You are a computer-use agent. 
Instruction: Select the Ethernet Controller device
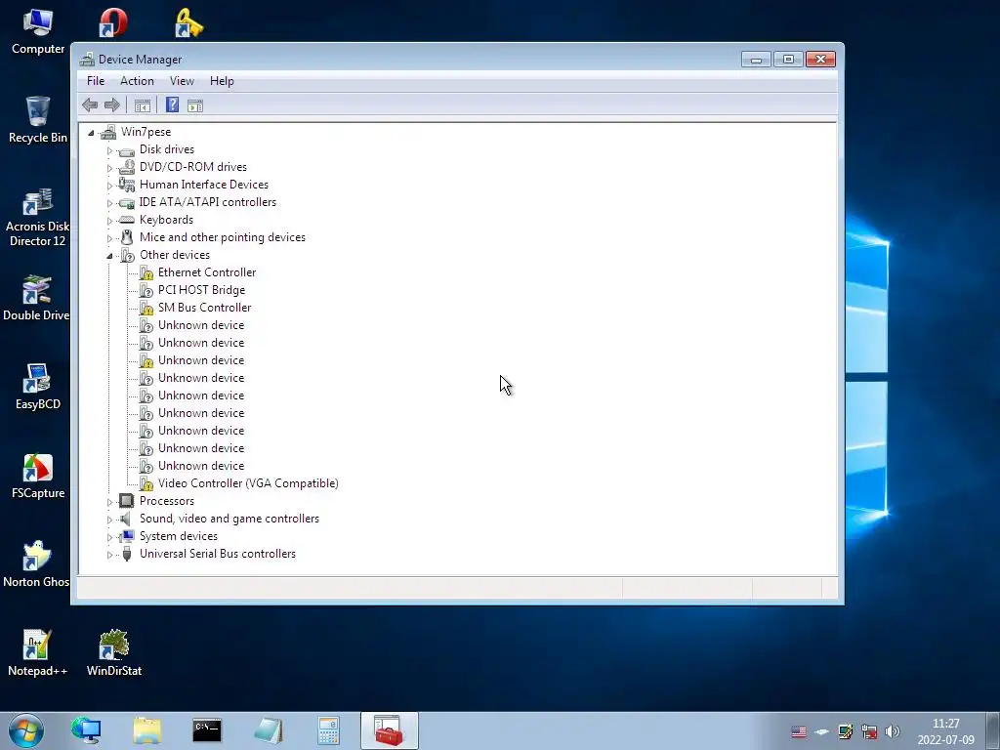(207, 272)
